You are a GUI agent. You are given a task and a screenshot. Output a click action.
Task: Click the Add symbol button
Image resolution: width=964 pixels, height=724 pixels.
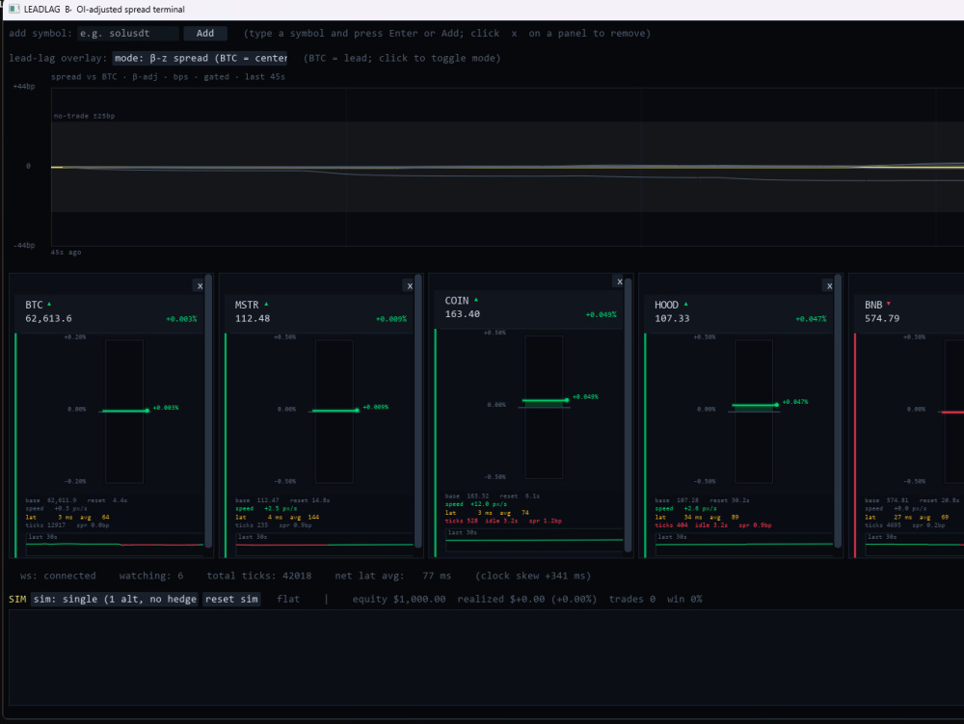[205, 33]
